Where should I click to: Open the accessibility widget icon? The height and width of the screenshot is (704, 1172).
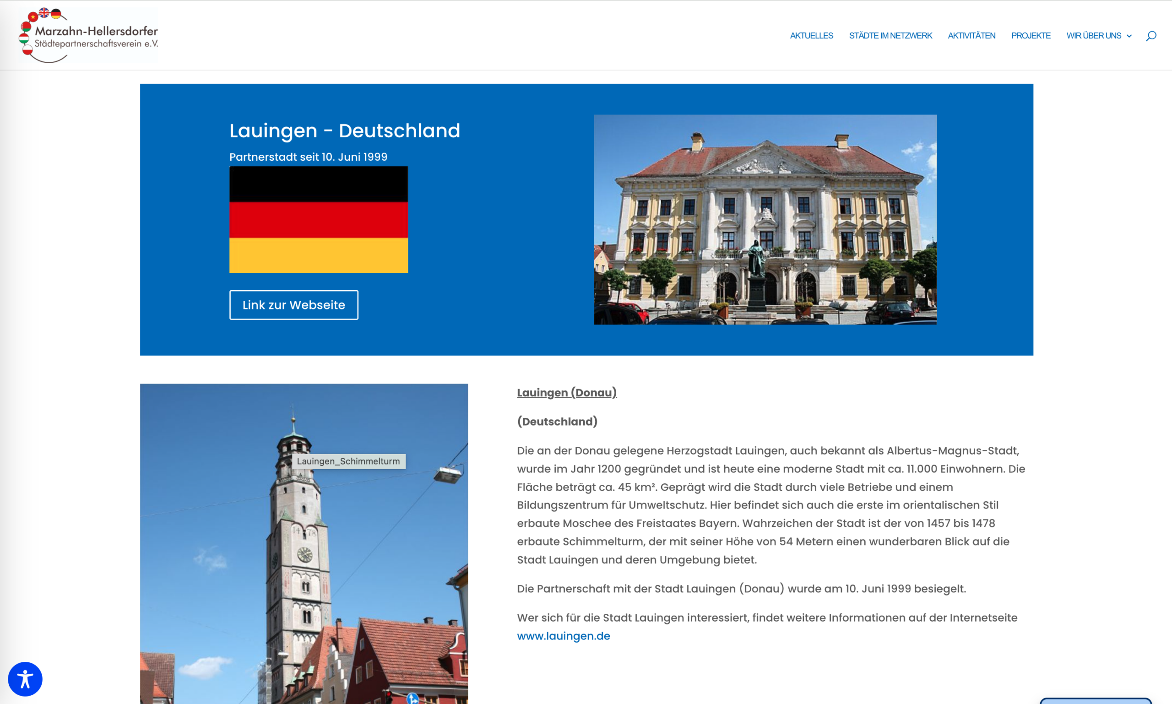tap(25, 679)
